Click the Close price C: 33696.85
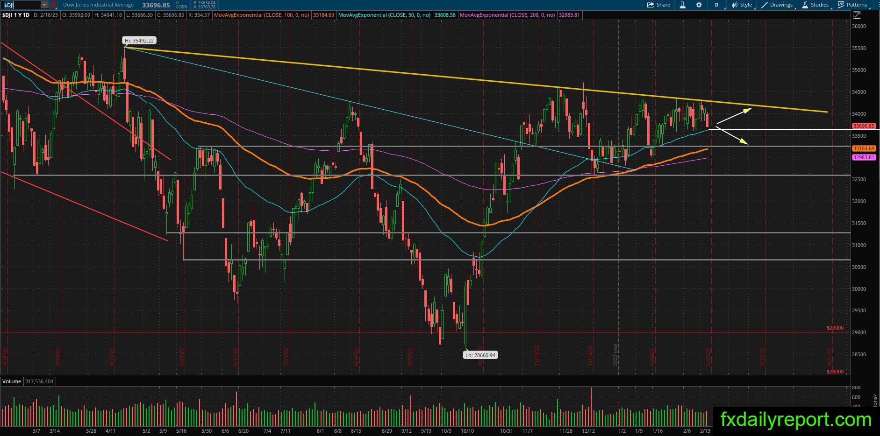 coord(170,15)
